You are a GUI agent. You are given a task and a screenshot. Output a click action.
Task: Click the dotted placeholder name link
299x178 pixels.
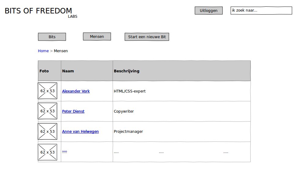[65, 151]
